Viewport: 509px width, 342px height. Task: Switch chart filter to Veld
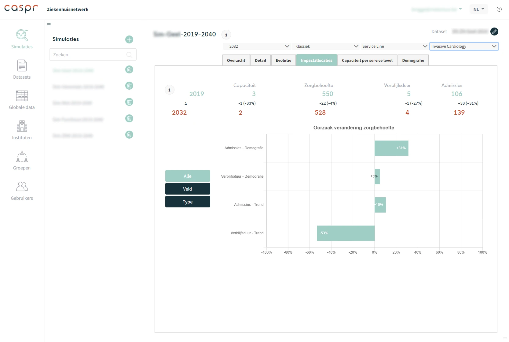[188, 189]
